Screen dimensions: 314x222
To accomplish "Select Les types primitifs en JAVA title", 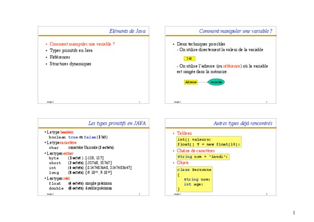I will (117, 123).
